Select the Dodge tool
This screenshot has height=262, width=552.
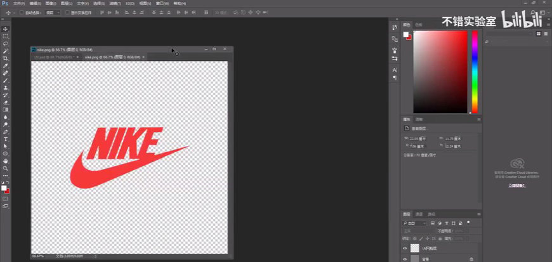[x=6, y=125]
